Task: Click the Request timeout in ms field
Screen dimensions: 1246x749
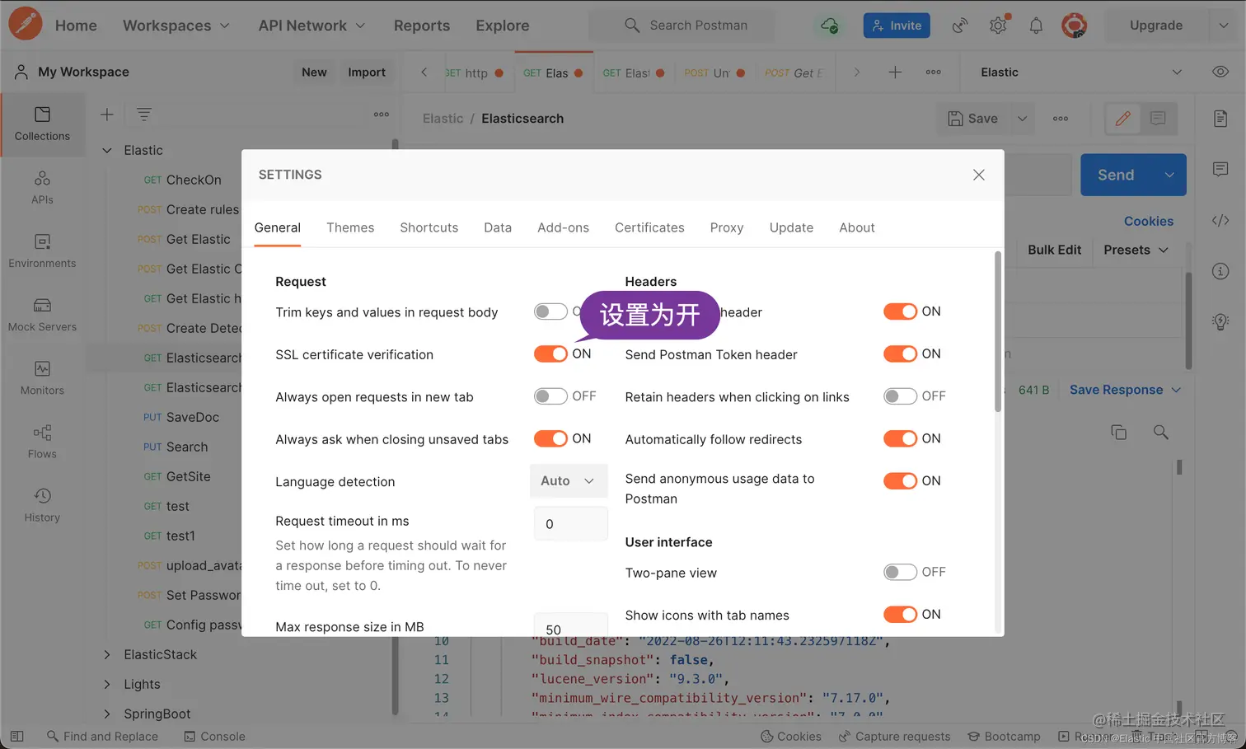Action: [570, 524]
